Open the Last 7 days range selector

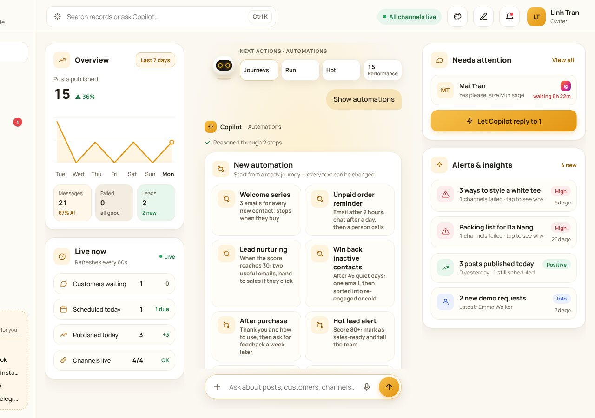coord(155,60)
